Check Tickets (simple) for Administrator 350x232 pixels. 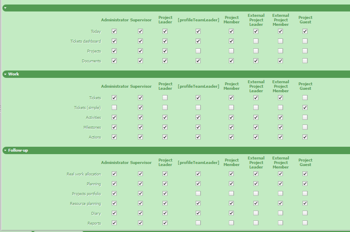click(x=114, y=107)
